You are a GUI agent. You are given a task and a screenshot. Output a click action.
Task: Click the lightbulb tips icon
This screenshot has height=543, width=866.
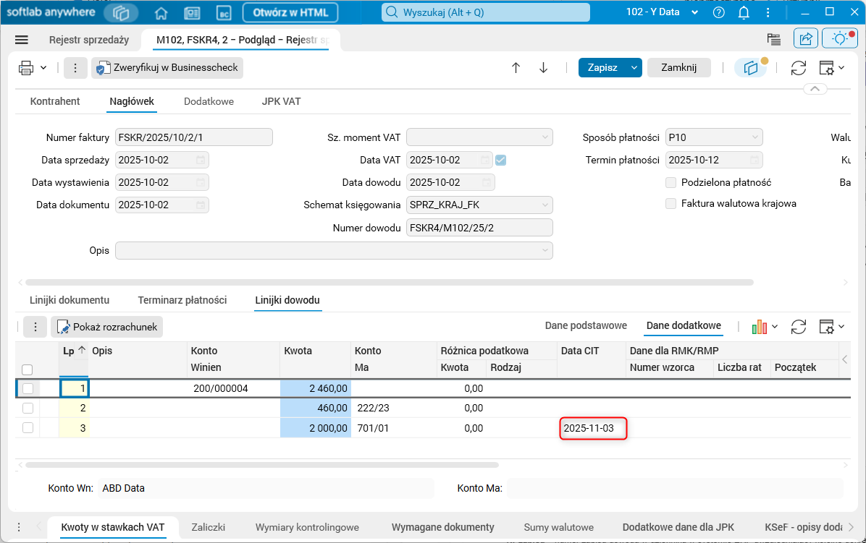point(840,38)
